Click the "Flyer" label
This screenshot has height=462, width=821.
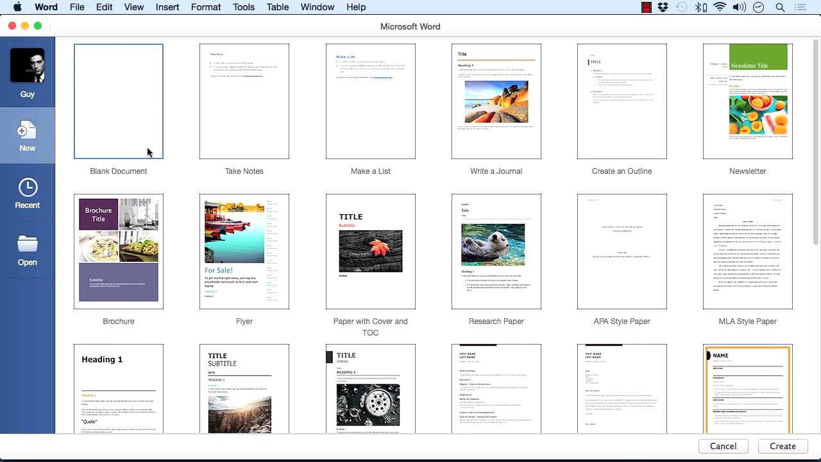tap(244, 321)
